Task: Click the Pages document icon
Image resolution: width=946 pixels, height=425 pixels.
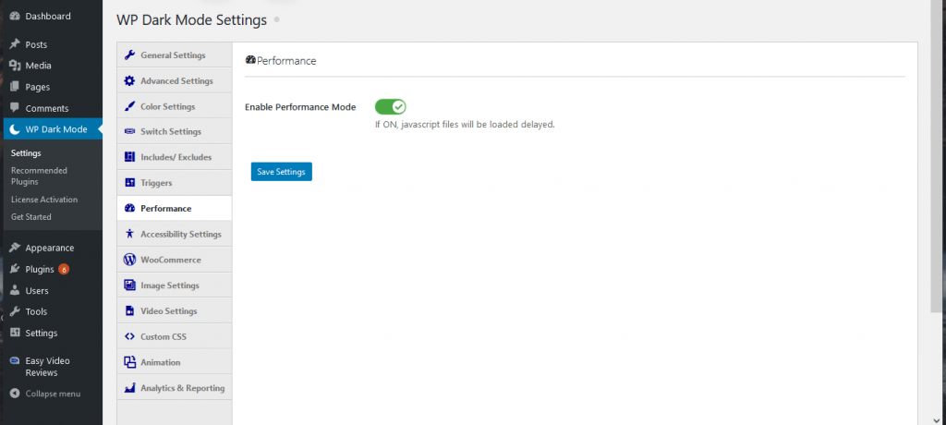Action: (15, 87)
